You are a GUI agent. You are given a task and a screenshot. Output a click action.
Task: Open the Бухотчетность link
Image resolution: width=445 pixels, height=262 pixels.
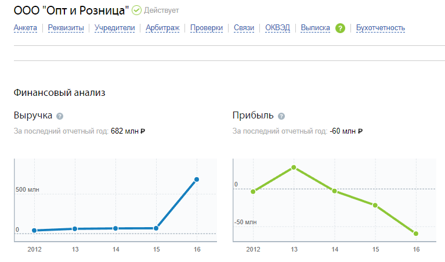(x=380, y=28)
